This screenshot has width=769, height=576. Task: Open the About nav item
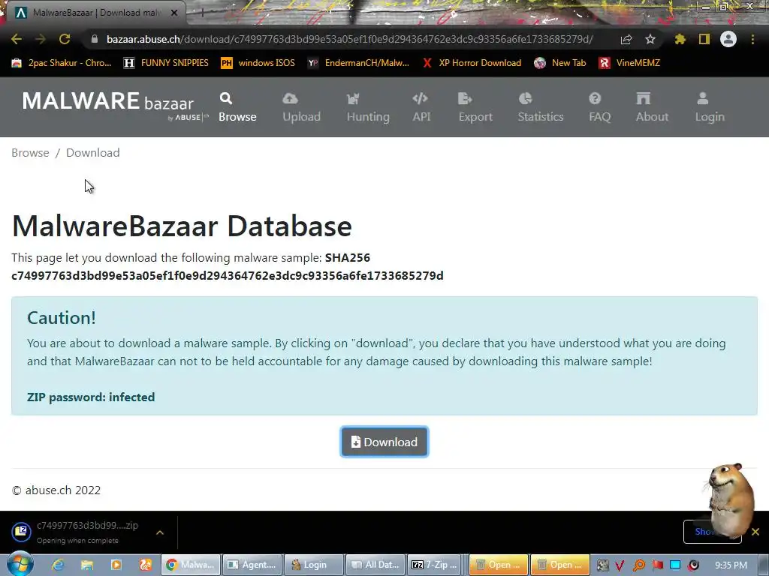coord(652,107)
